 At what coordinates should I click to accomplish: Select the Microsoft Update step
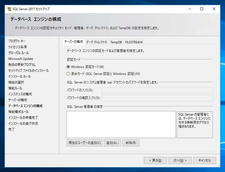(21, 59)
